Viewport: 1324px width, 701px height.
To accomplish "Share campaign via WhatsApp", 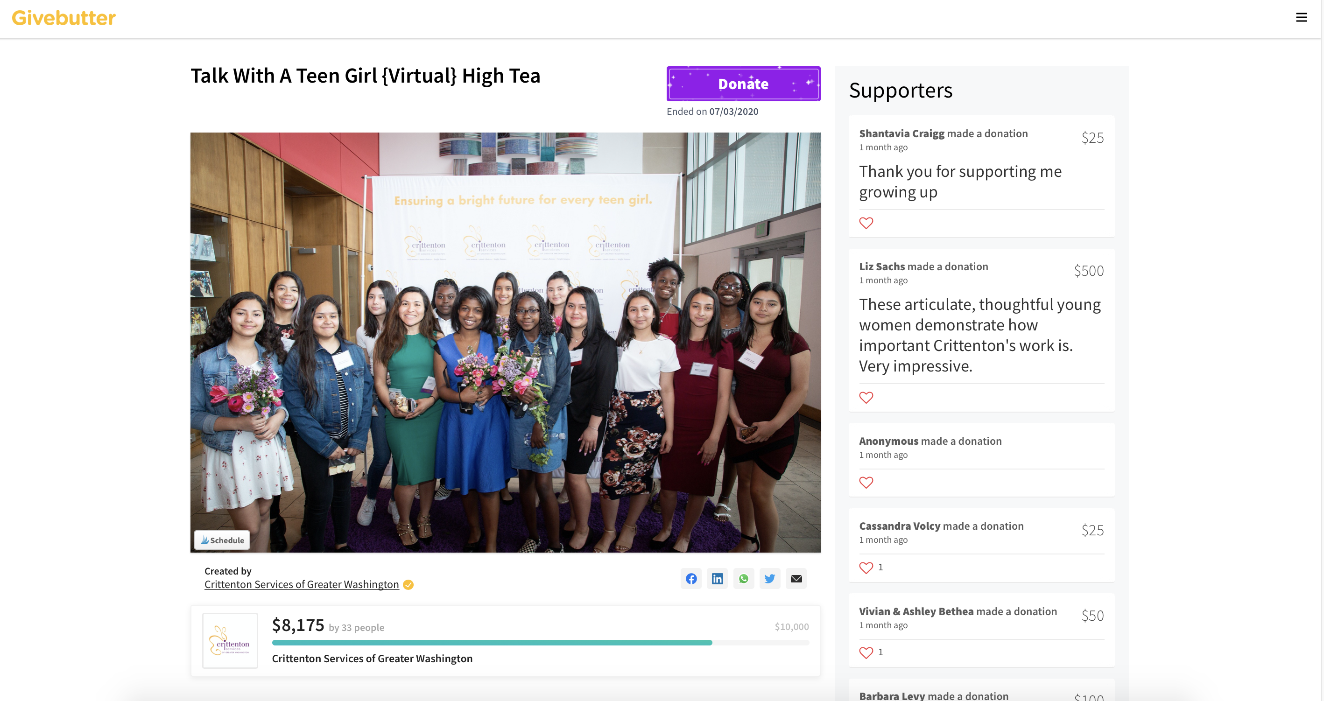I will [743, 579].
